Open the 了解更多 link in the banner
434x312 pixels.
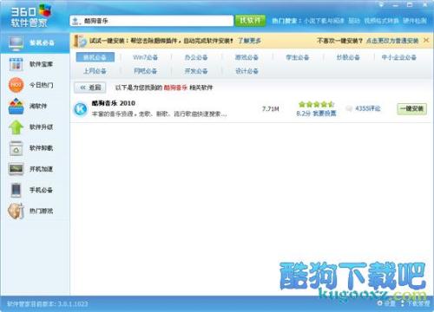coord(249,41)
